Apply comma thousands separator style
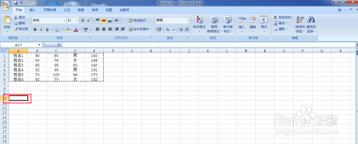 click(x=174, y=29)
